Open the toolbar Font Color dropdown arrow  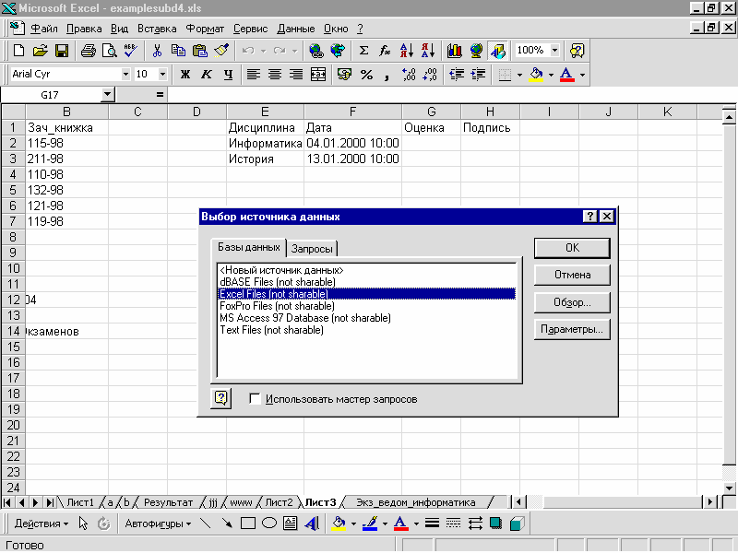(583, 75)
